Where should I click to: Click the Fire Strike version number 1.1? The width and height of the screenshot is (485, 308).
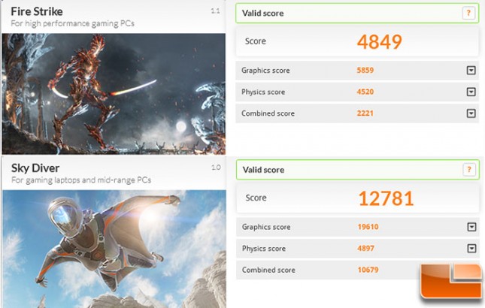coord(215,11)
